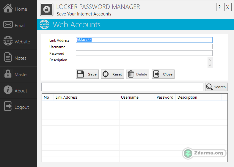This screenshot has height=167, width=234.
Task: Close the Web Accounts form
Action: click(x=163, y=74)
